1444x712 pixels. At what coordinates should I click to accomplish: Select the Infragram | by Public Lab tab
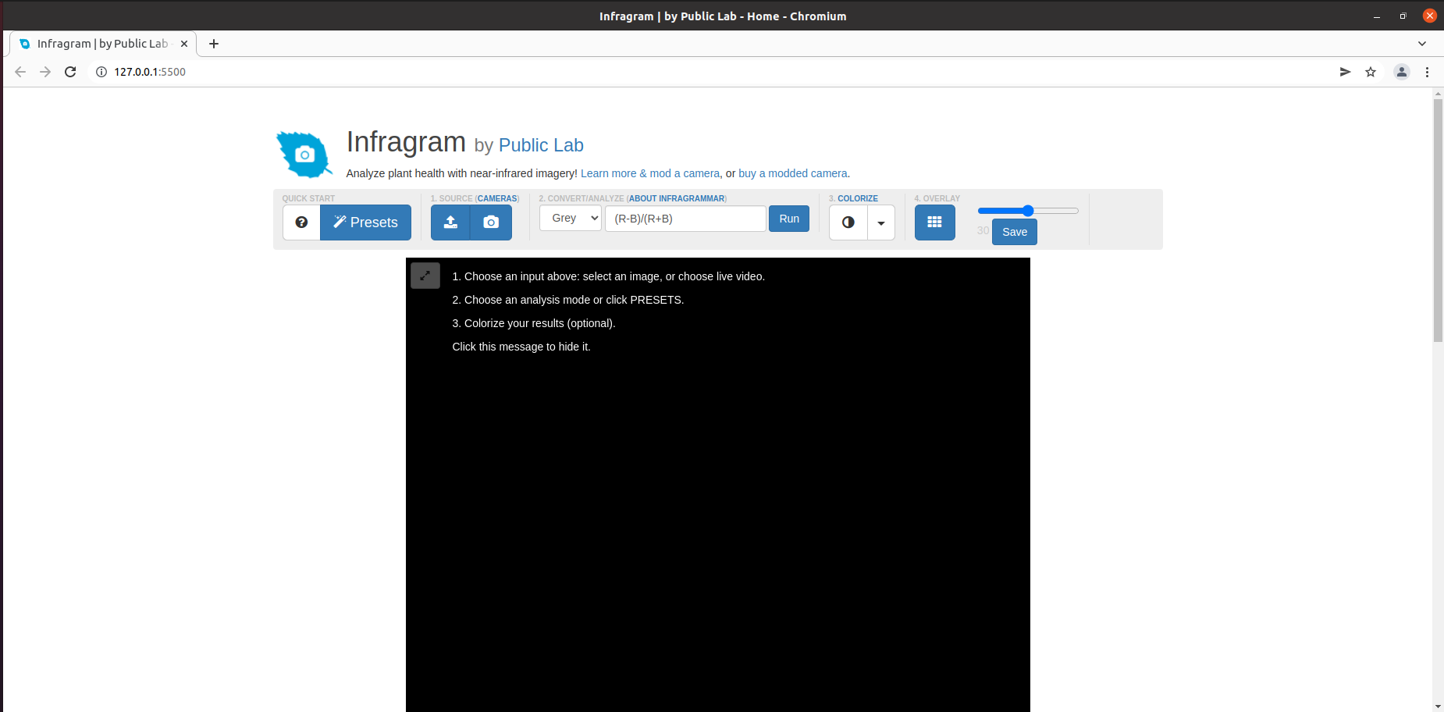coord(102,44)
